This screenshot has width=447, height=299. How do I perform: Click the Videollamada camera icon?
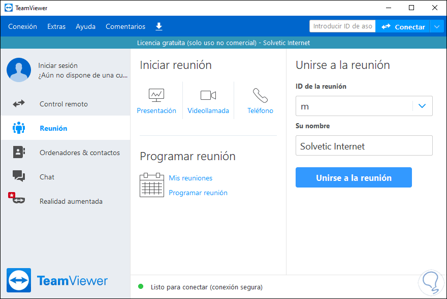click(208, 95)
